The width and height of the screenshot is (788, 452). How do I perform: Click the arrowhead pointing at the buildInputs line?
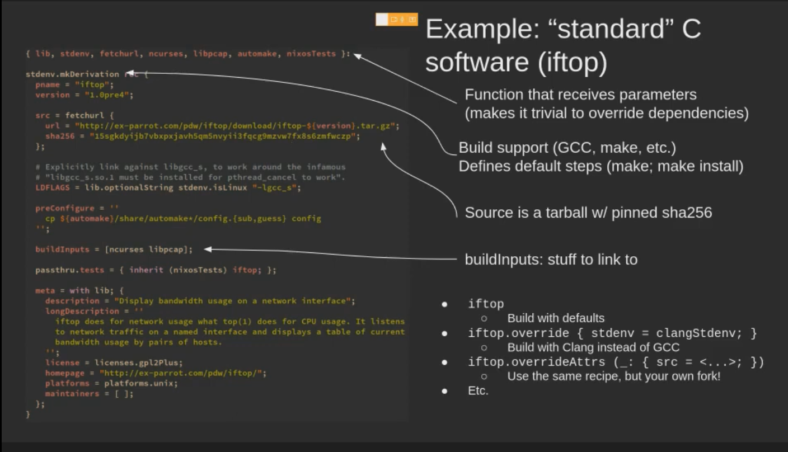click(208, 249)
